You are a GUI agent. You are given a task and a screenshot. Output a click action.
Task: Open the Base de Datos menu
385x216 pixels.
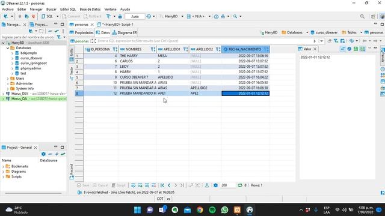pos(90,9)
